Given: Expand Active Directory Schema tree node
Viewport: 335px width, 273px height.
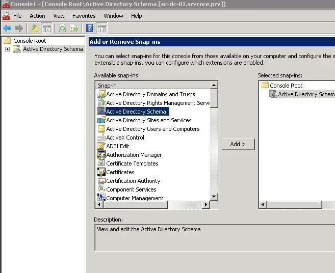Looking at the screenshot, I should (x=7, y=49).
